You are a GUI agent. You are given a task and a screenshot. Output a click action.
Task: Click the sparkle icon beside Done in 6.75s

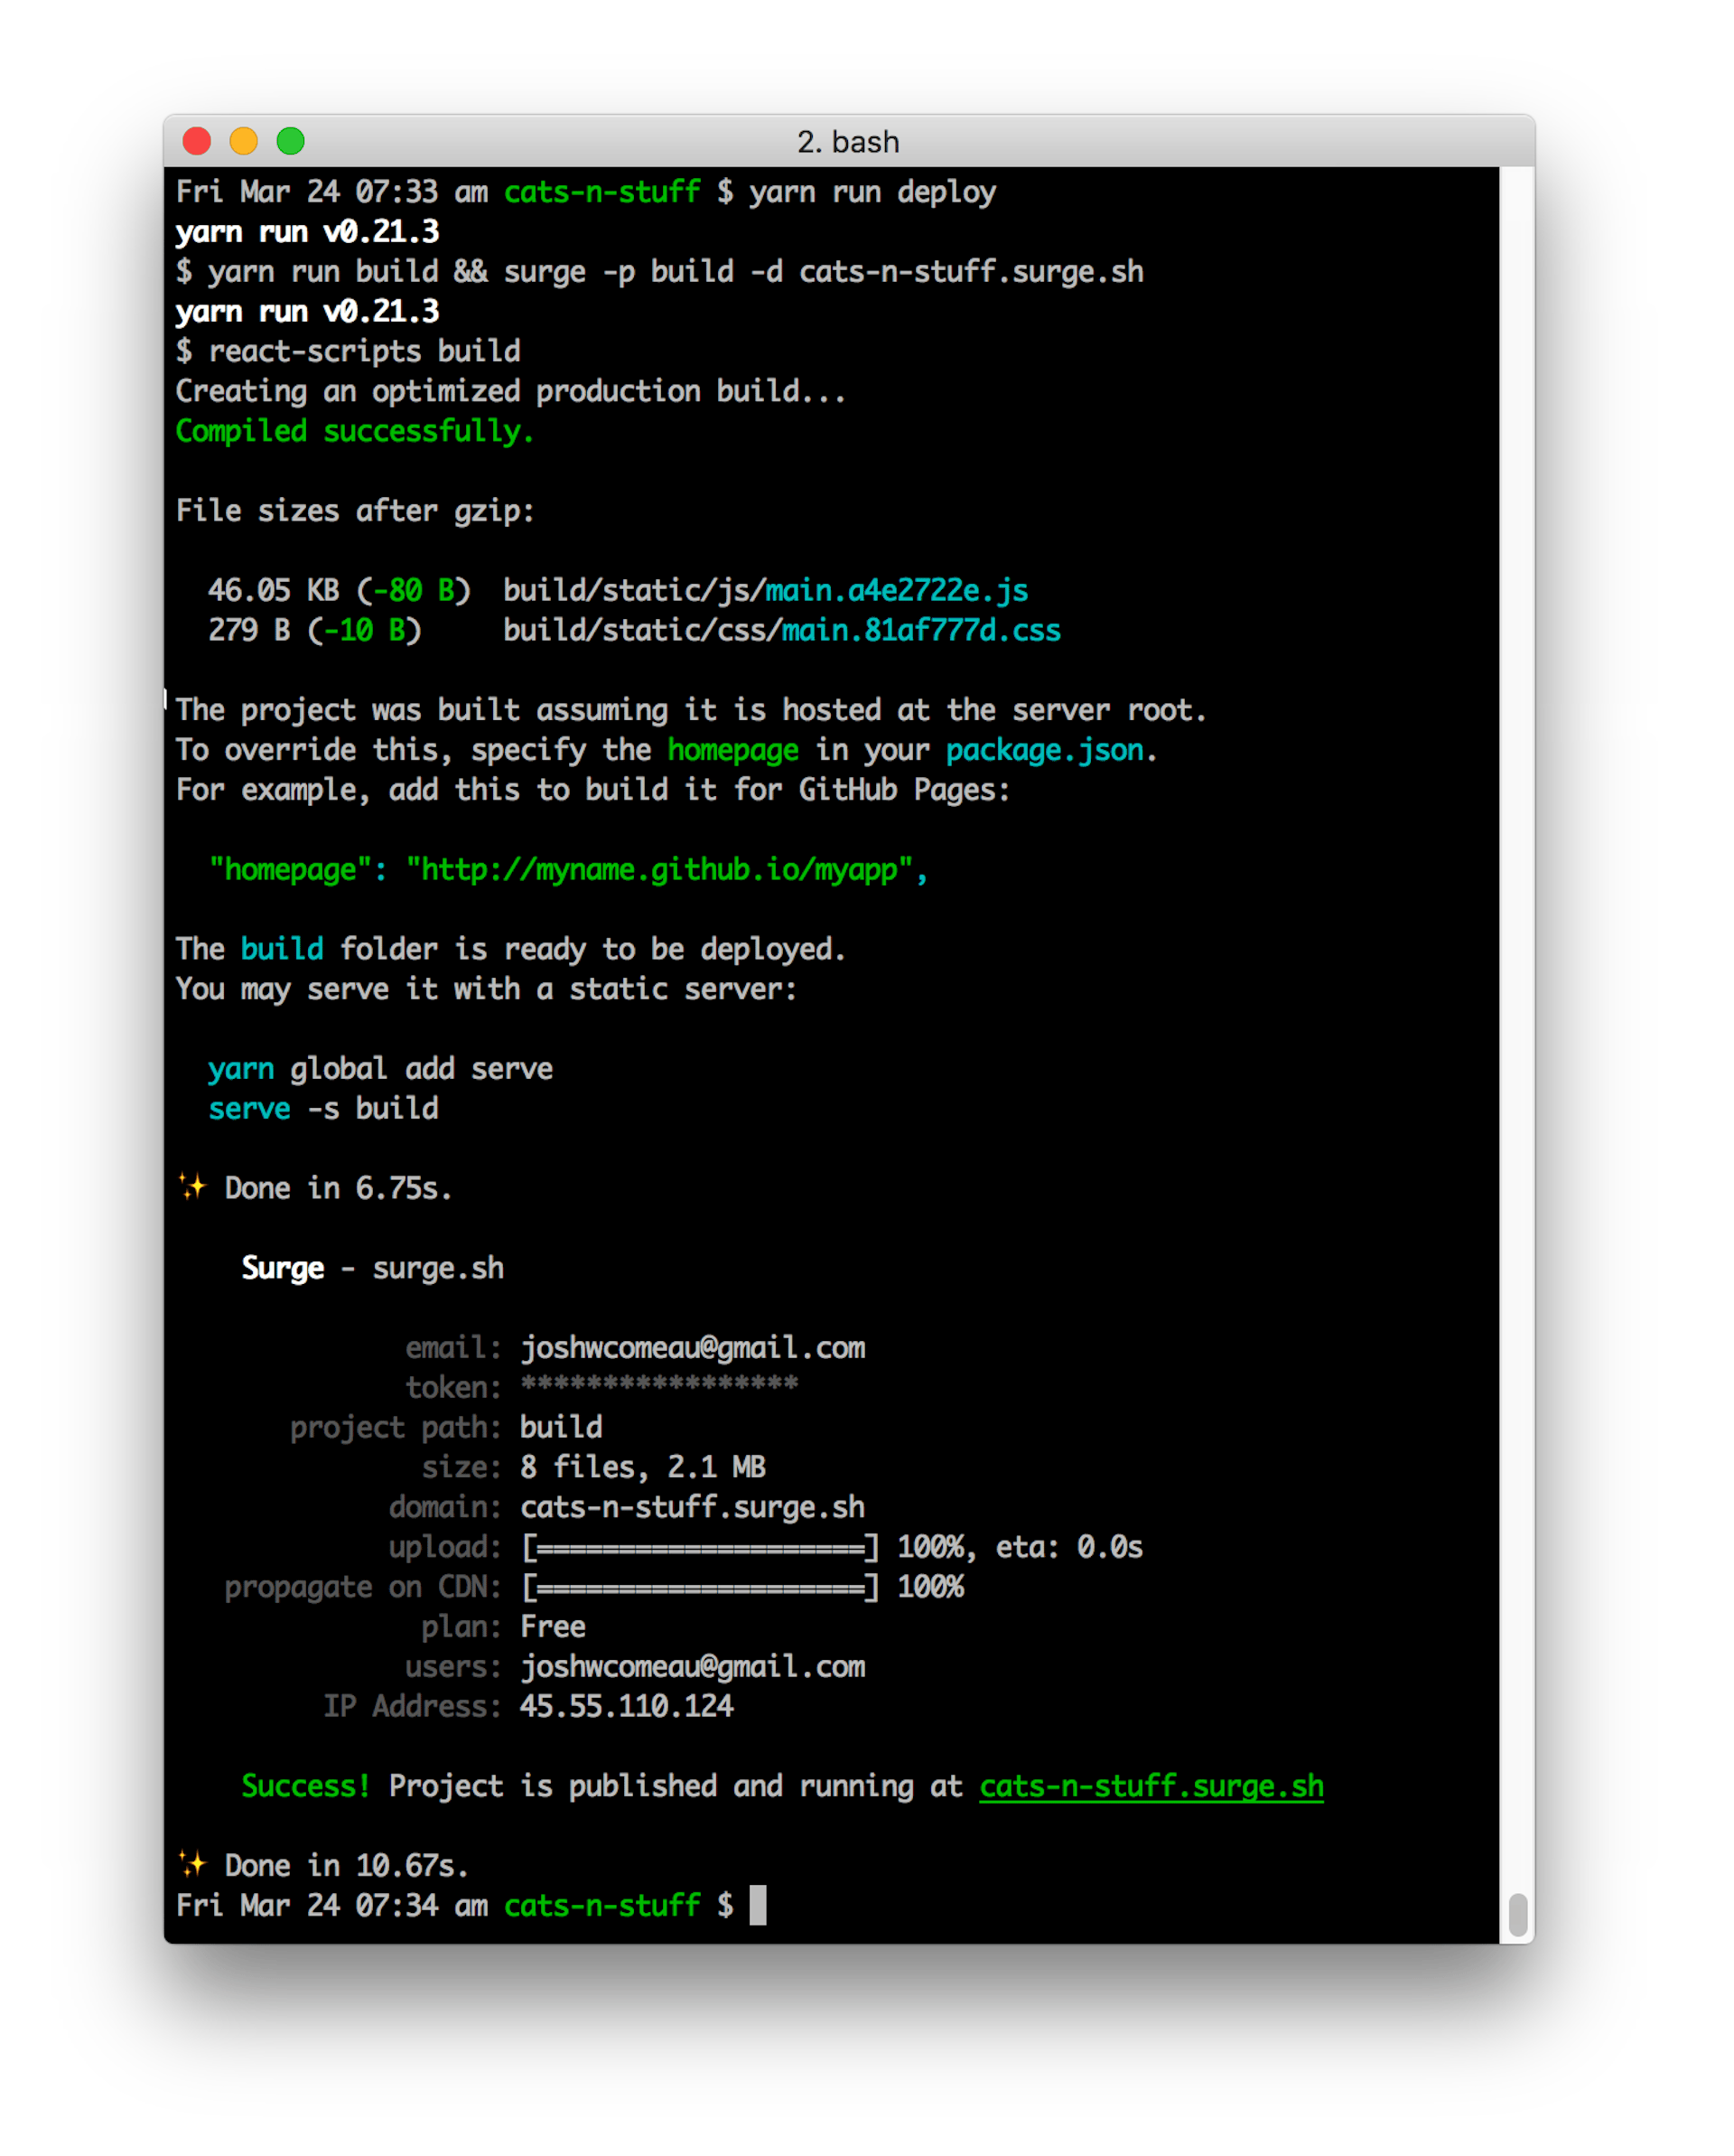(191, 1187)
